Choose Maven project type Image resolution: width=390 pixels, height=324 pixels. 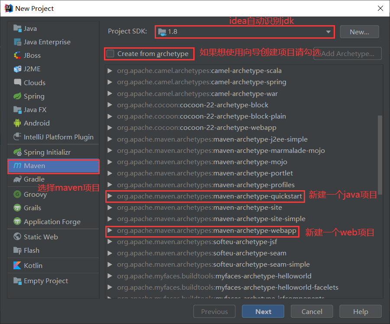click(53, 166)
